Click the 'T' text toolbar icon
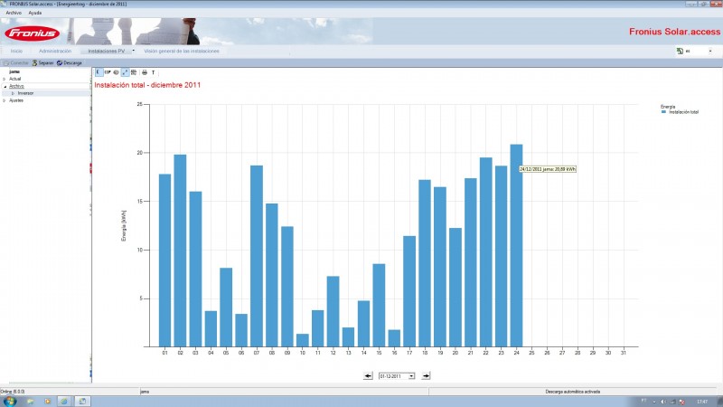The height and width of the screenshot is (407, 723). [x=153, y=72]
